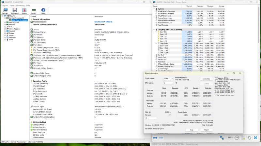Collapse the Core Clocks subgroup
This screenshot has height=146, width=261.
pos(156,44)
